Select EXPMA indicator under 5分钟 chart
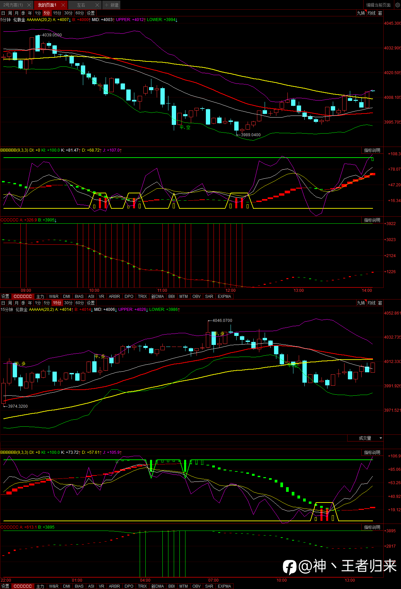The image size is (401, 589). tap(224, 297)
